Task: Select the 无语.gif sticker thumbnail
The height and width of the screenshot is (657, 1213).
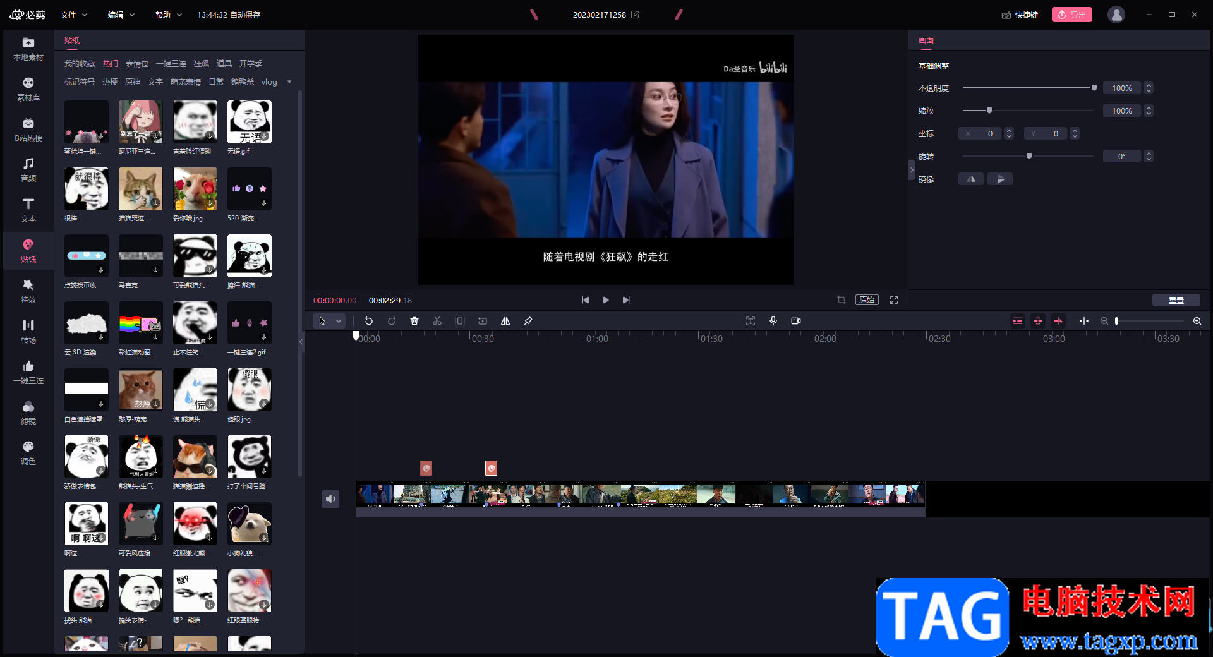Action: (250, 122)
